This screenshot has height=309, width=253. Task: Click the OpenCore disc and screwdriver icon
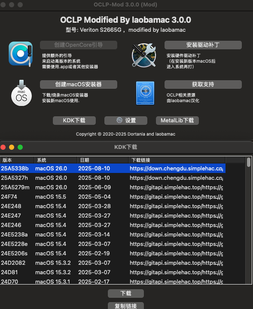[x=21, y=54]
